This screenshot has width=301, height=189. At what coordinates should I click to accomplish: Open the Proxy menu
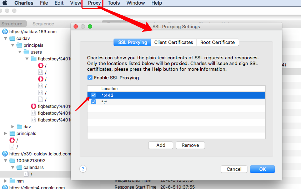point(94,3)
